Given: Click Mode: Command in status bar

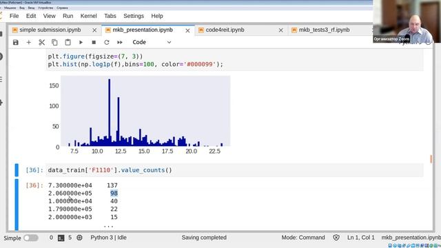Looking at the screenshot, I should click(x=303, y=238).
